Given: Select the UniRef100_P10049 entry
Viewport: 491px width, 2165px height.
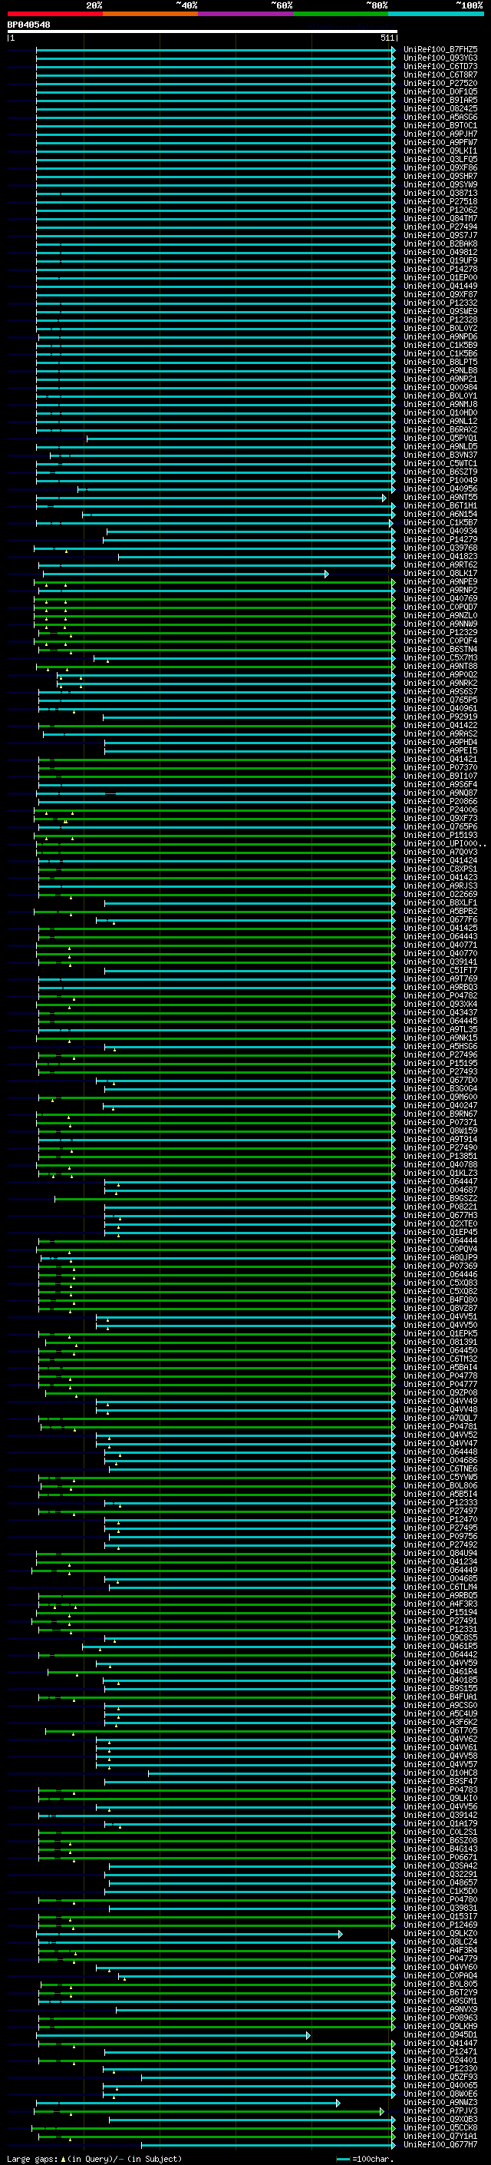Looking at the screenshot, I should pyautogui.click(x=440, y=481).
